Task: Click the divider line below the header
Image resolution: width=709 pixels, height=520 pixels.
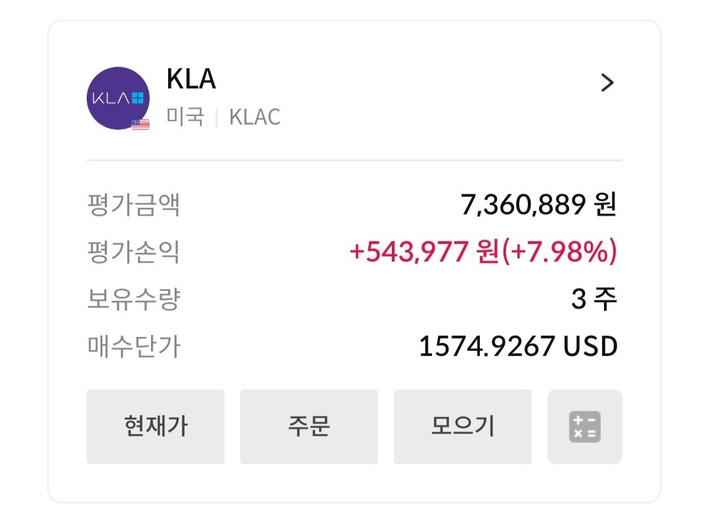Action: [354, 160]
